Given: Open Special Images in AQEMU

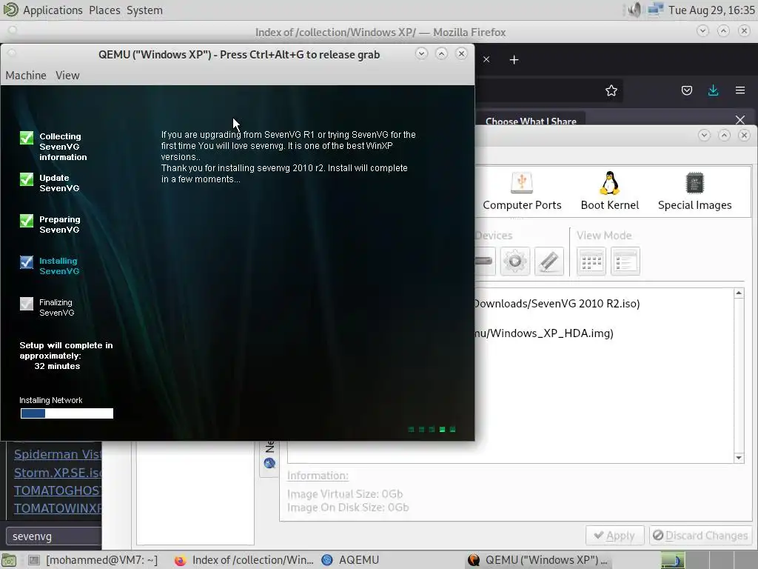Looking at the screenshot, I should coord(694,192).
